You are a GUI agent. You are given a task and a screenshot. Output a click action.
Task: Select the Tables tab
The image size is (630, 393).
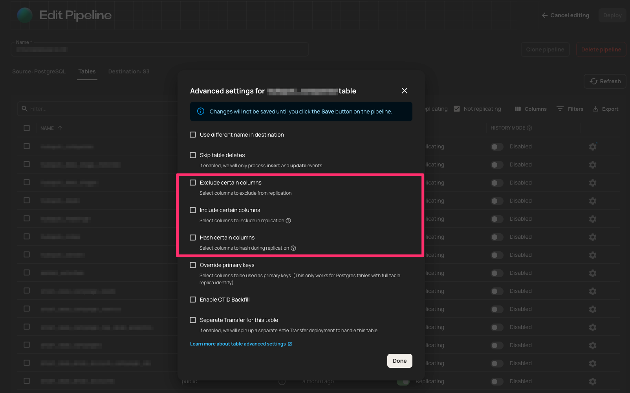coord(87,71)
